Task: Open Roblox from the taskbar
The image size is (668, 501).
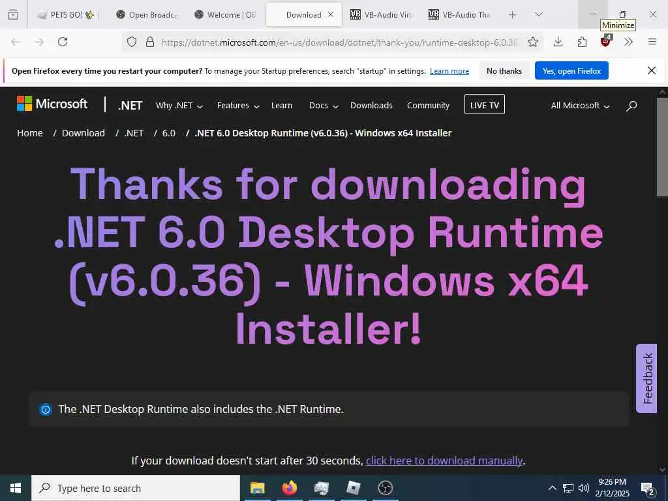Action: (x=353, y=488)
